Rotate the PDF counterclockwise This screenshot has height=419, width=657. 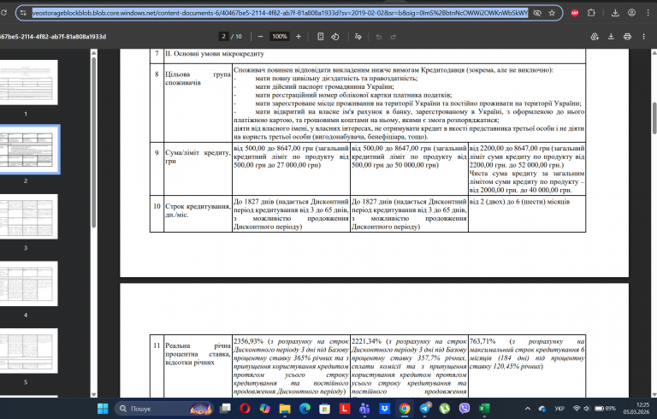click(335, 37)
